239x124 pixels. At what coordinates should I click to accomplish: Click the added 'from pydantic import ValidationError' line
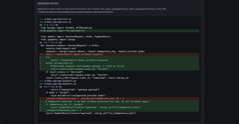(119, 31)
